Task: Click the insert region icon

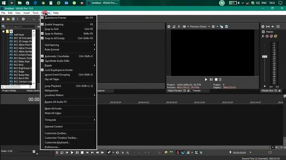Action: tap(171, 152)
